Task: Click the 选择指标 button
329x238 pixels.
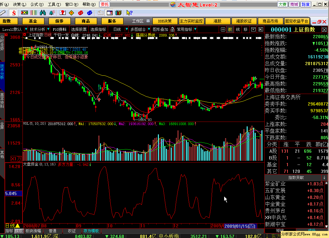Action: coord(98,29)
